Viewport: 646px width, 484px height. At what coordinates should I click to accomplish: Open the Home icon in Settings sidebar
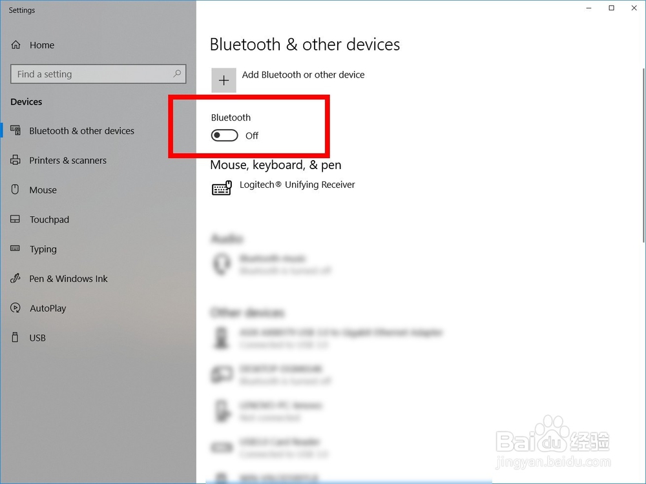[16, 45]
